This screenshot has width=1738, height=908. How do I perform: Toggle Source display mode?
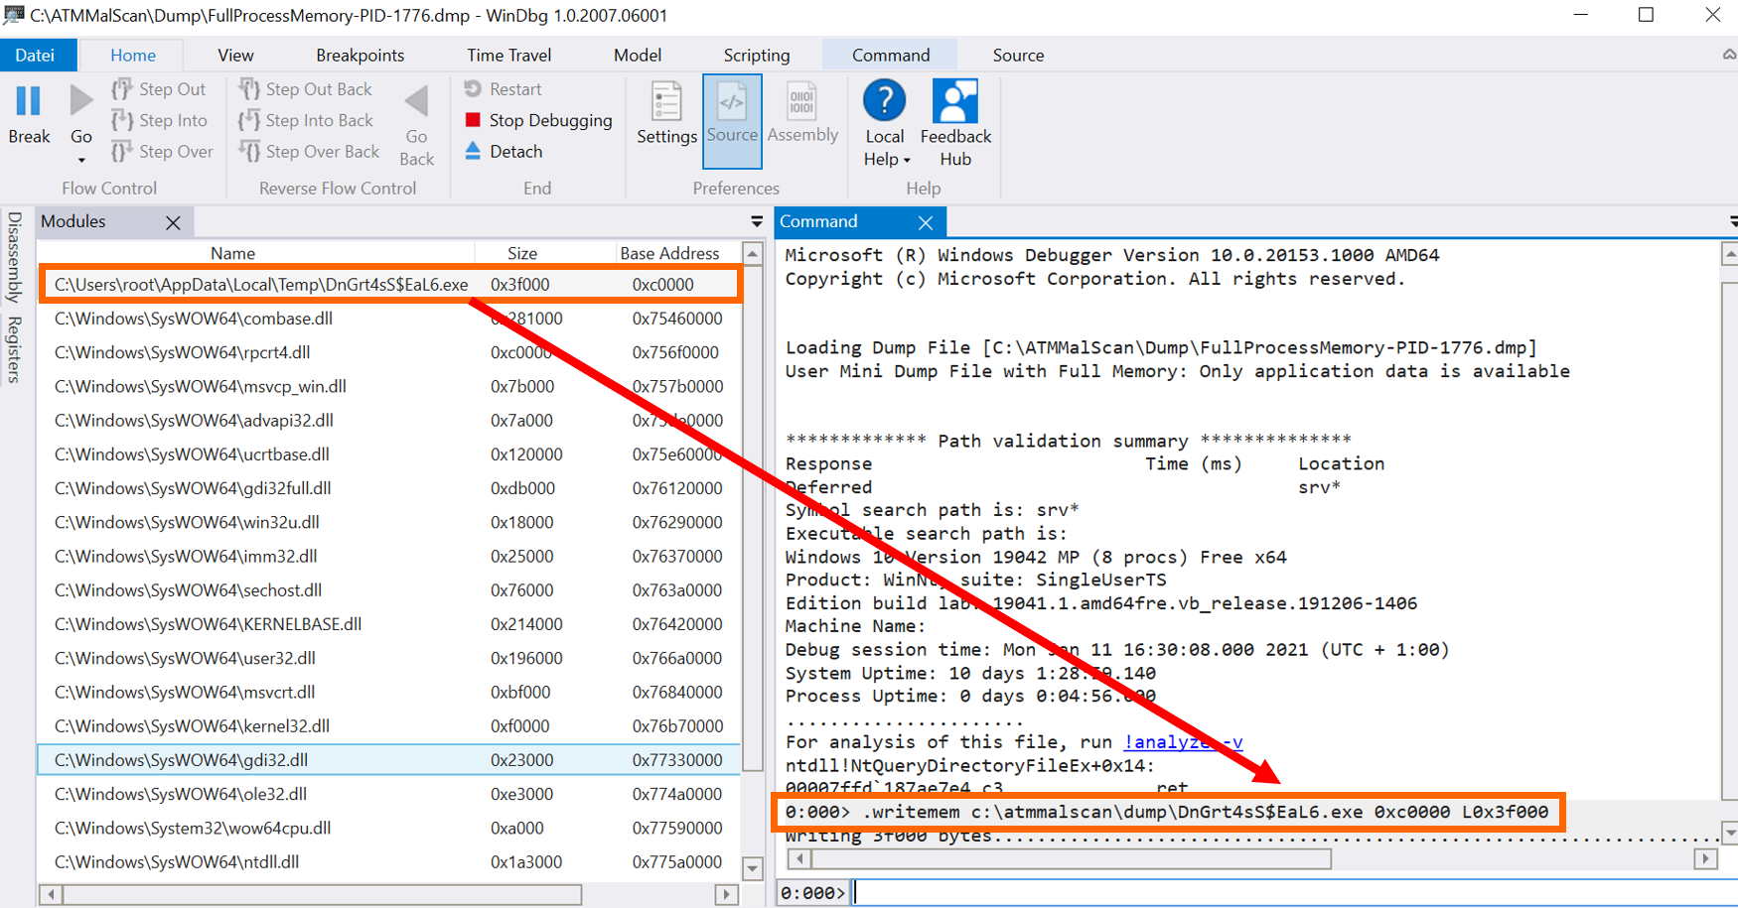(732, 119)
